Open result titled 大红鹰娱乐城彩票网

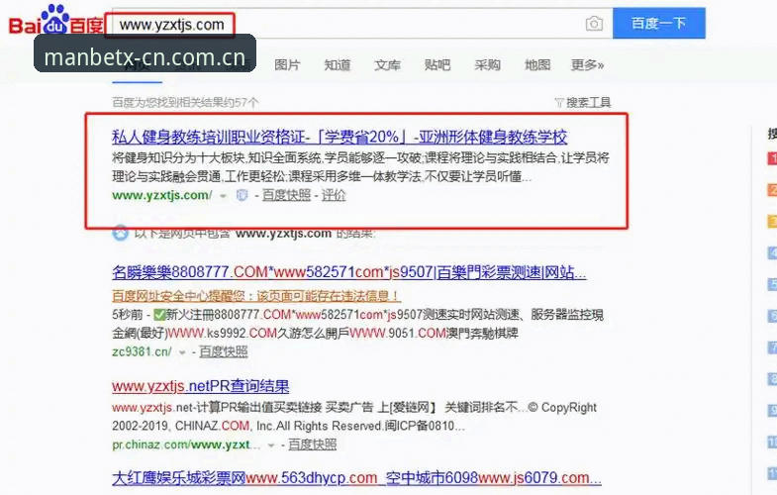pyautogui.click(x=356, y=478)
